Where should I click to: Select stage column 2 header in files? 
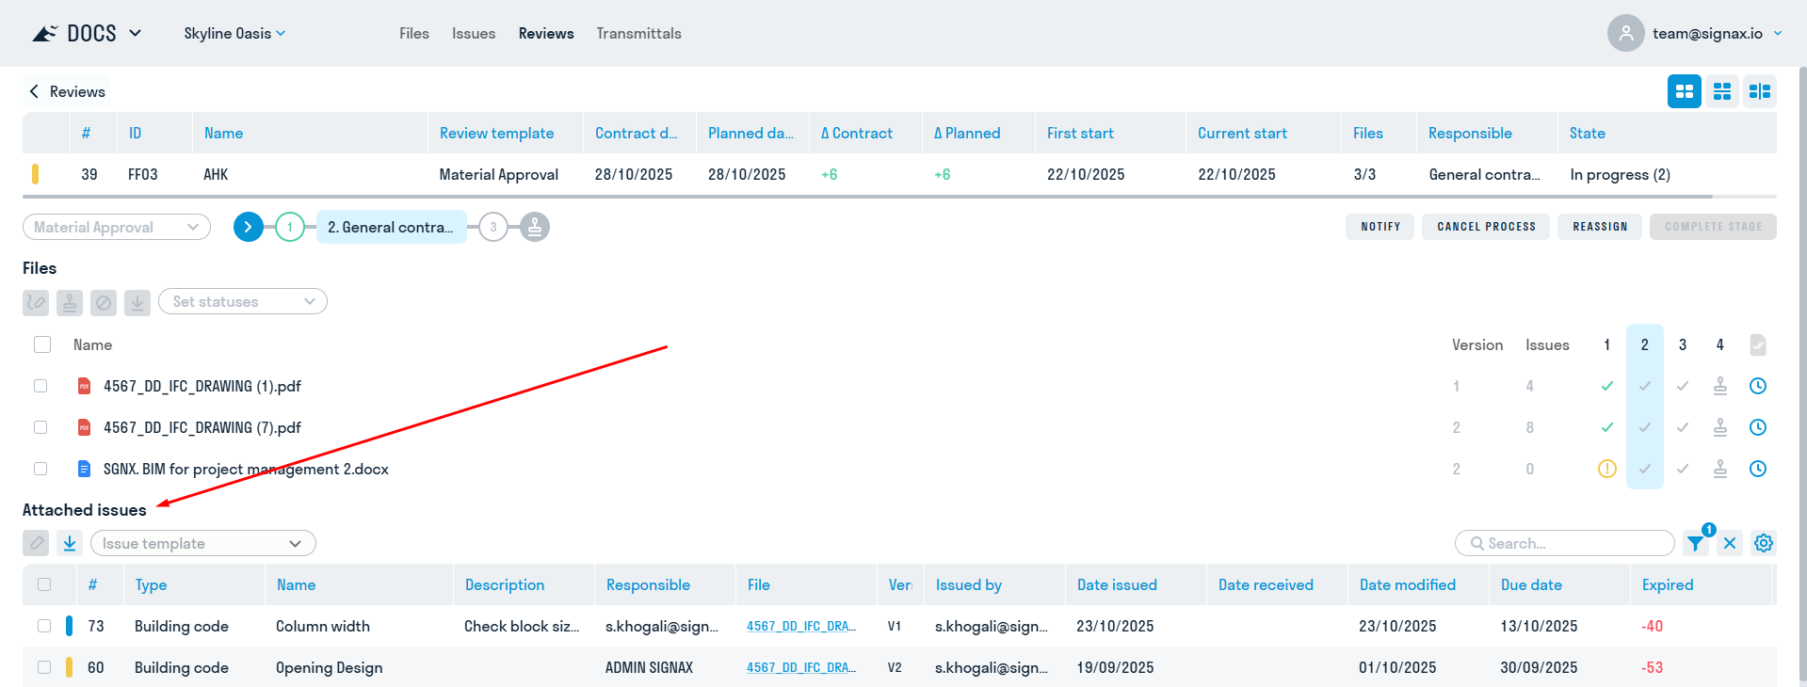1644,344
